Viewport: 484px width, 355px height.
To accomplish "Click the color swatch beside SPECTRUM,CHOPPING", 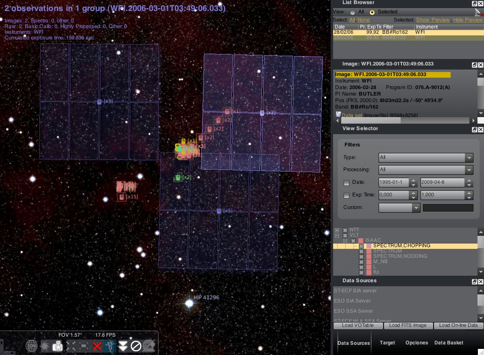I will coord(369,246).
